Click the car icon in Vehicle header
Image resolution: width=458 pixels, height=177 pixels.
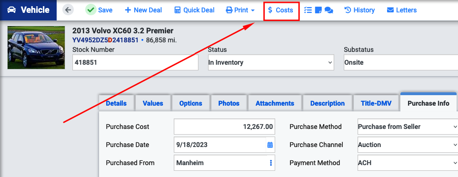coord(12,10)
